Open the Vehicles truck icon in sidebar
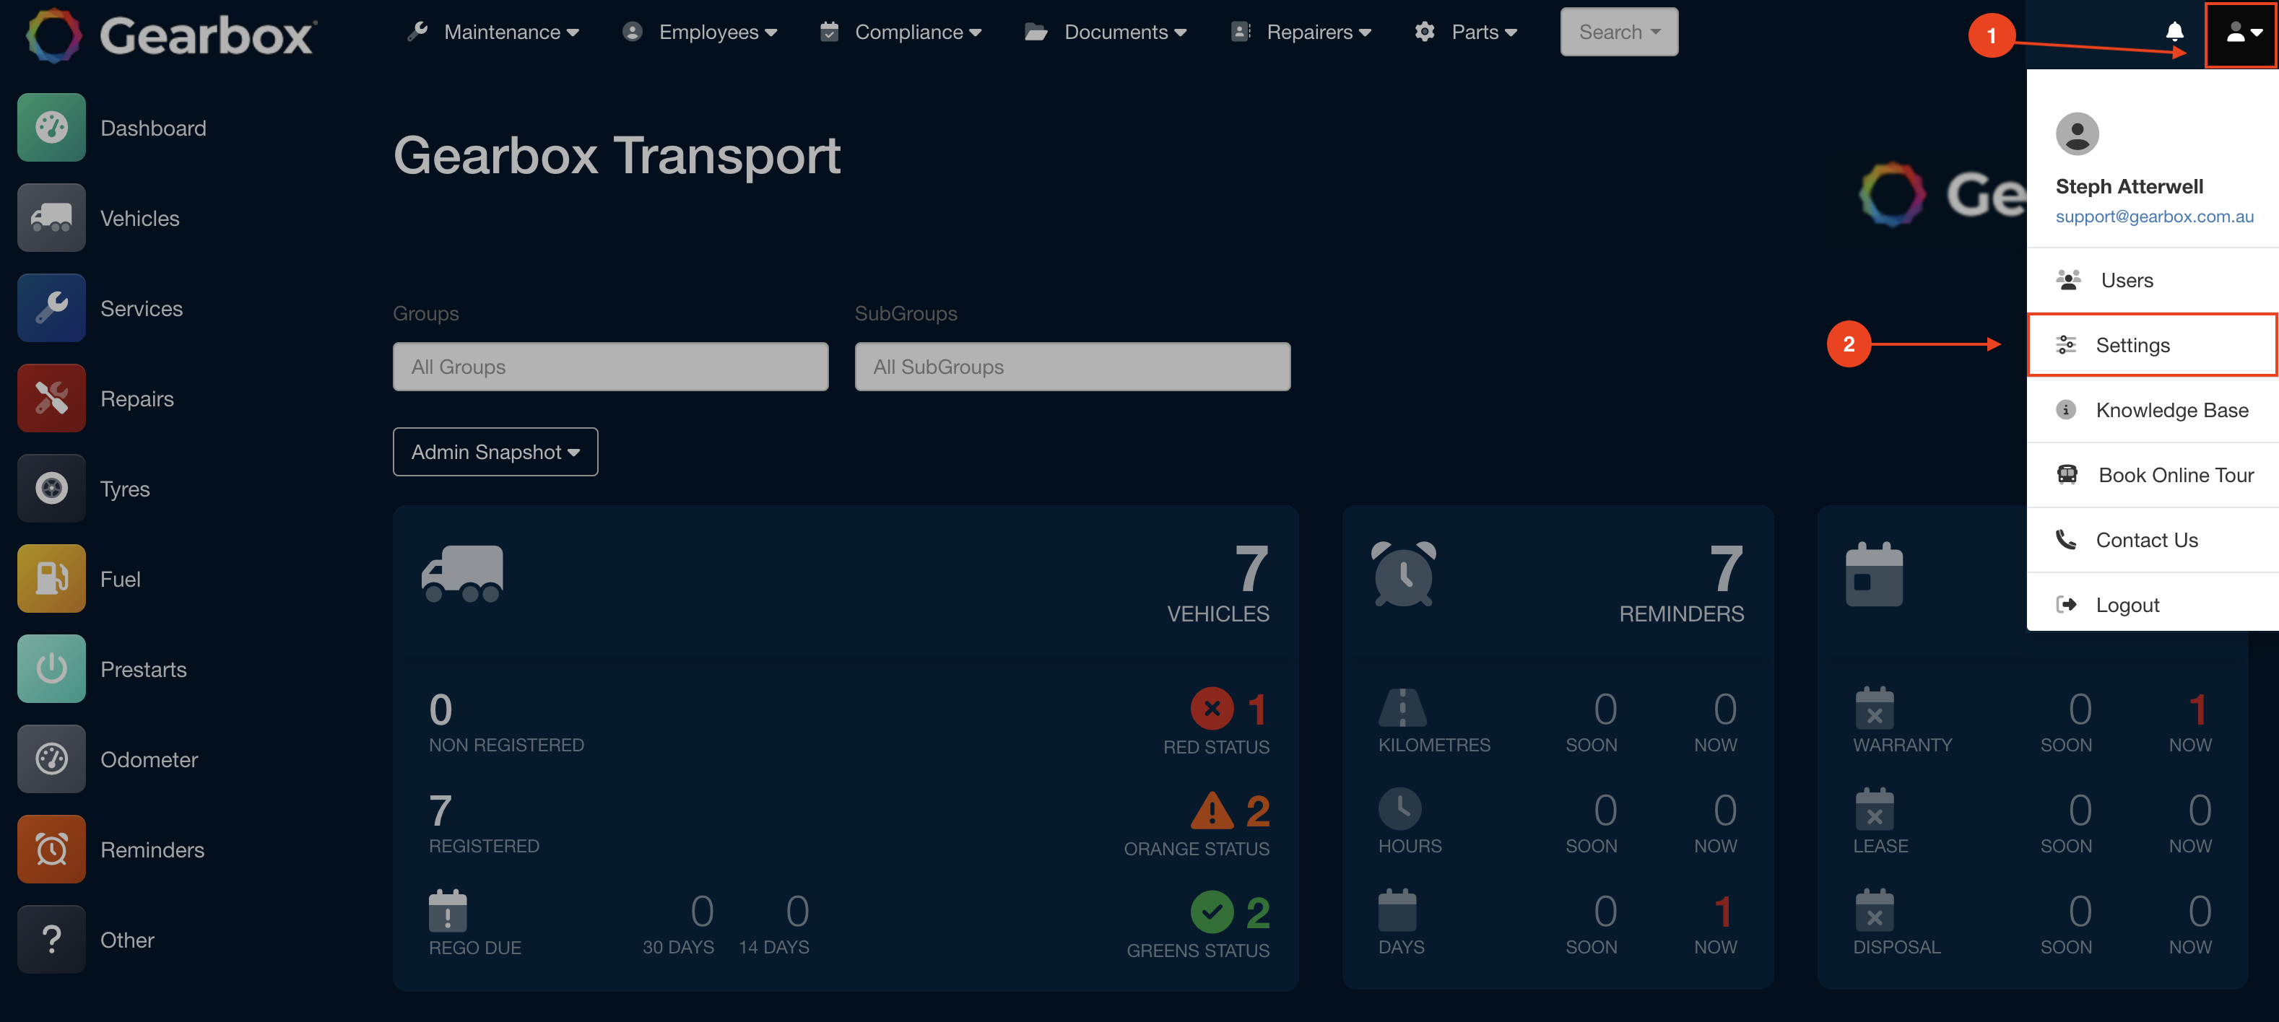Image resolution: width=2279 pixels, height=1022 pixels. [51, 217]
